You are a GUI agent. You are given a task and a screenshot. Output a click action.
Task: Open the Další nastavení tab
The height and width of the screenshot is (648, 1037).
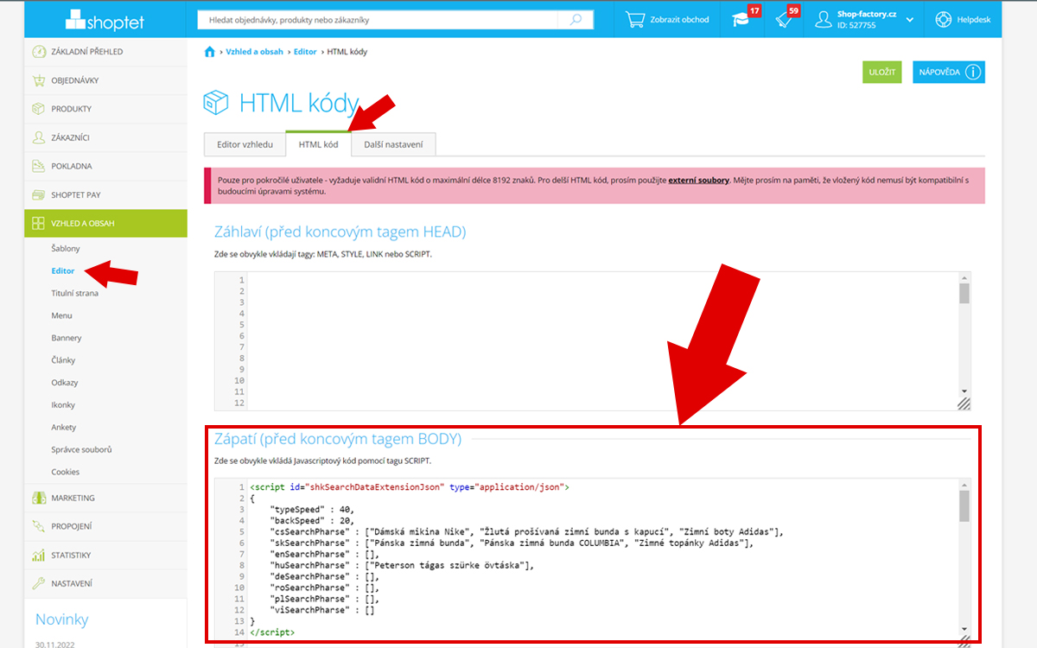click(393, 144)
